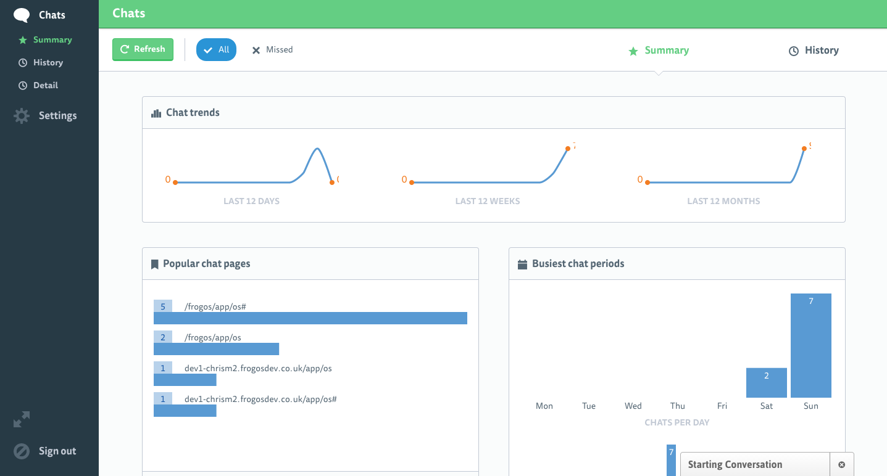Click the Summary star icon in sidebar
Screen dimensions: 887x476
(x=23, y=40)
